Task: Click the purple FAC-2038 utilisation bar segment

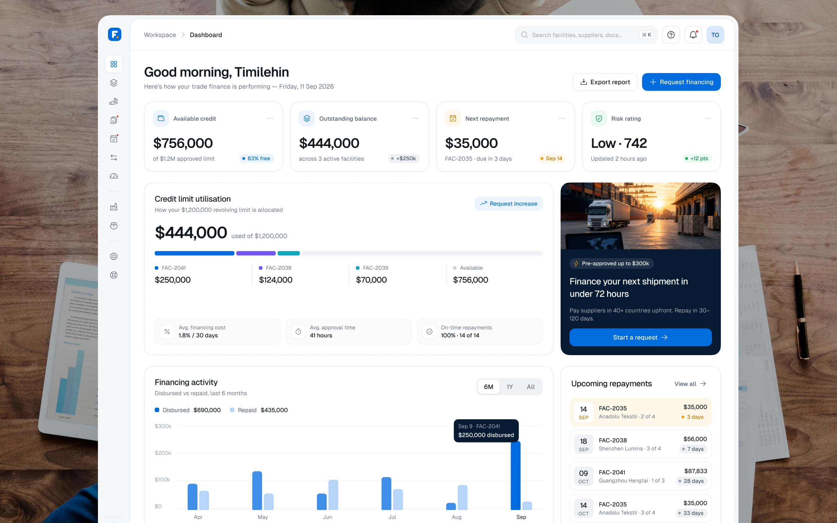Action: point(256,254)
